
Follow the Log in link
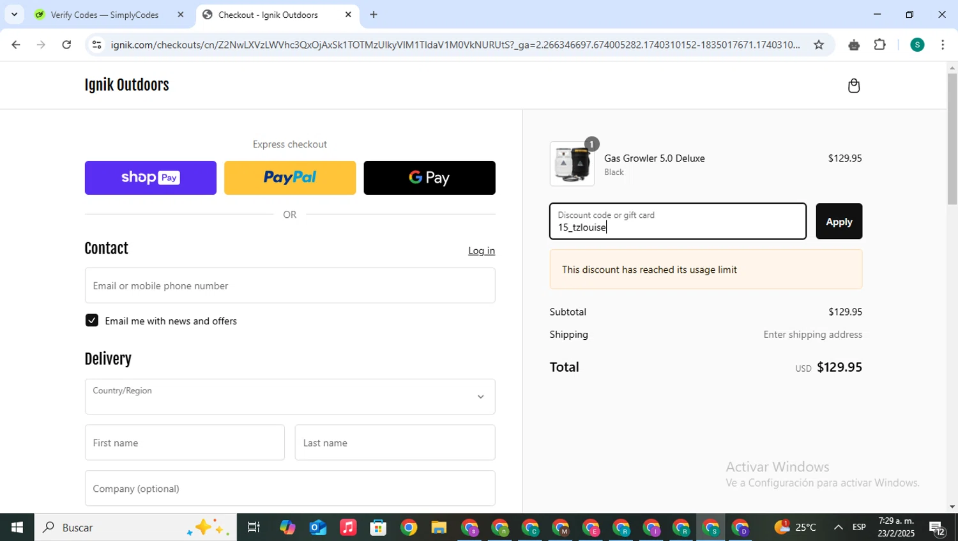point(482,250)
